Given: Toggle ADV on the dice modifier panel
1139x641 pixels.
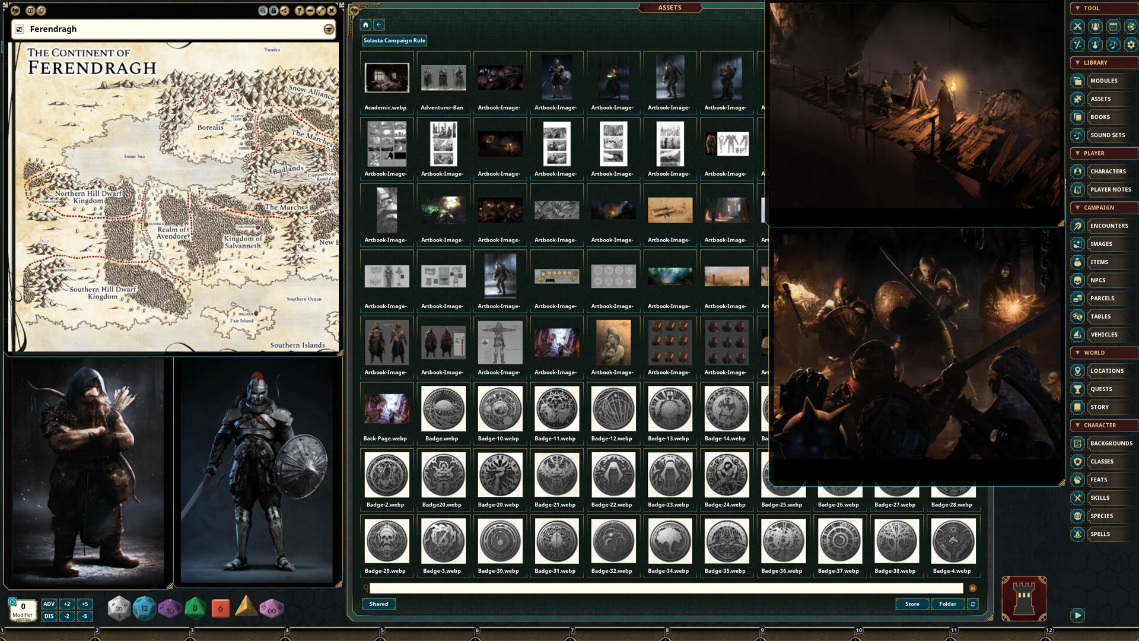Looking at the screenshot, I should point(49,604).
